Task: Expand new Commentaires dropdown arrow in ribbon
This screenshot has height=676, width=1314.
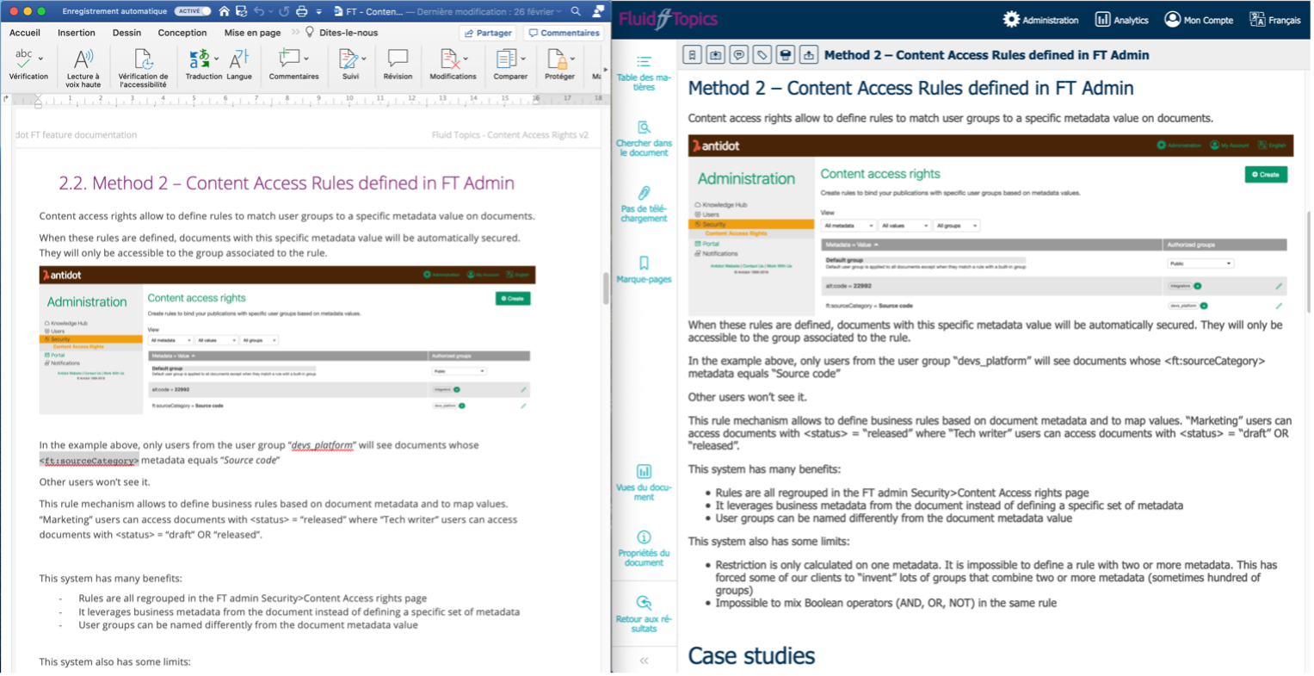Action: tap(306, 59)
